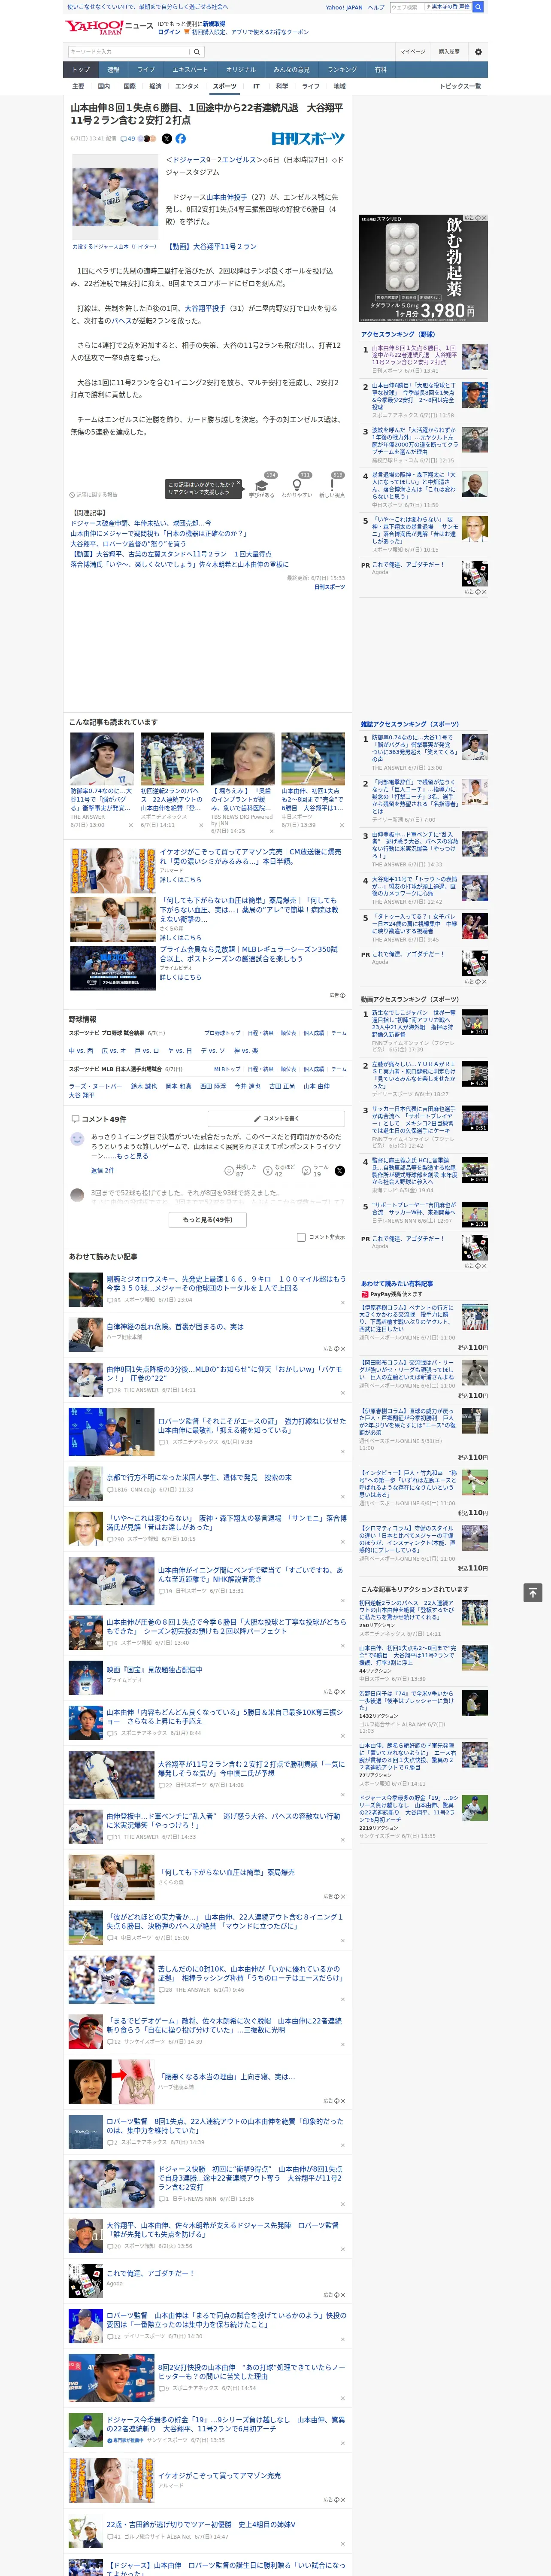Open the みんなの意見 tab

pos(292,70)
